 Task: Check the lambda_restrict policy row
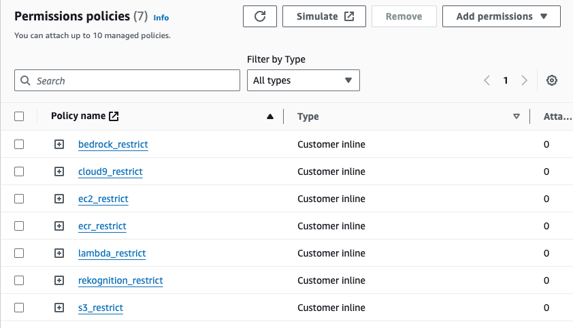pyautogui.click(x=19, y=253)
